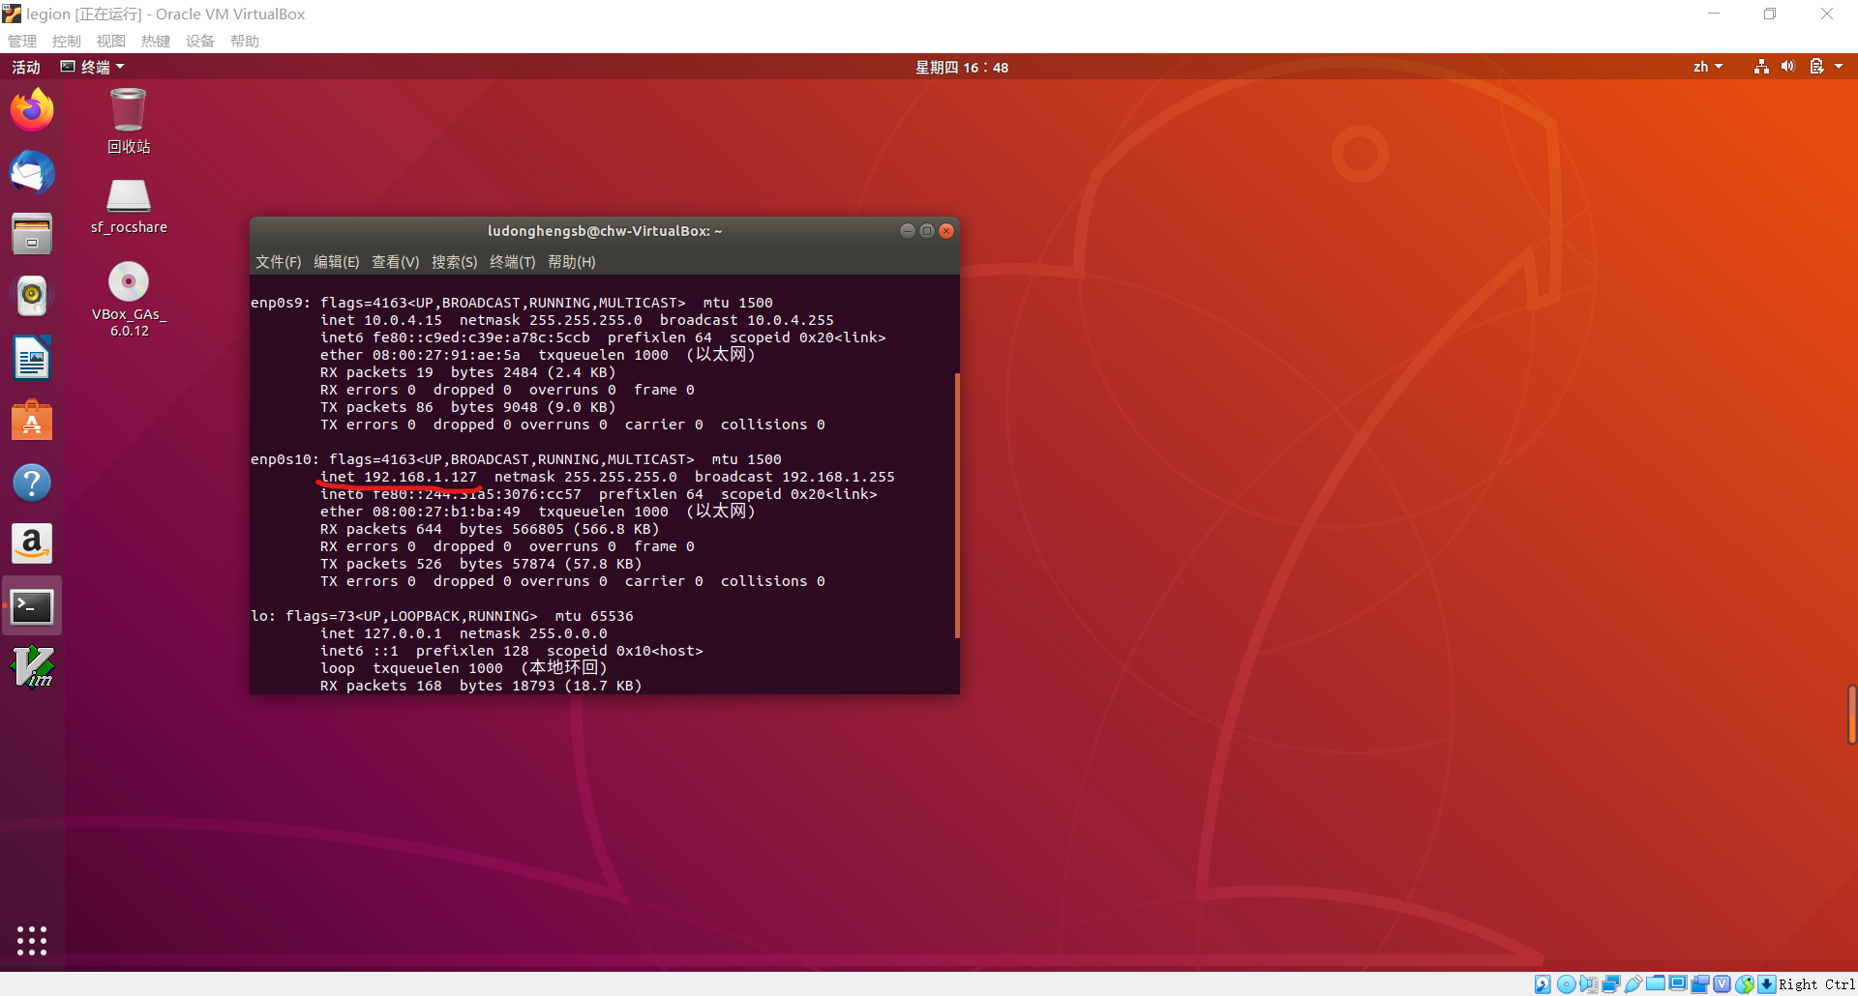Viewport: 1858px width, 996px height.
Task: Click the display status bar icon
Action: [1678, 983]
